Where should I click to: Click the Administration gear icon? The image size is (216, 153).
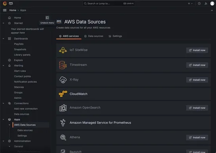10,141
